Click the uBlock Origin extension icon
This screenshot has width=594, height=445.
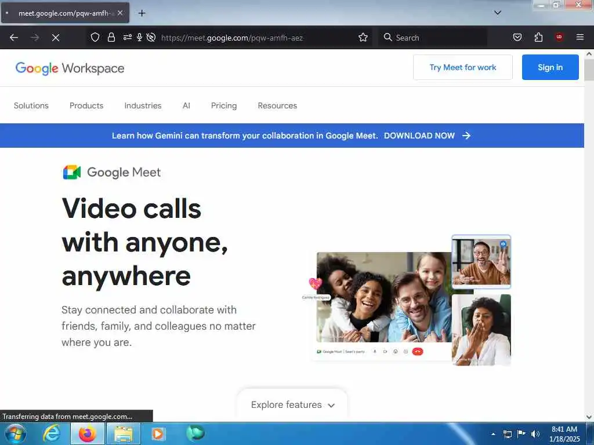point(559,37)
